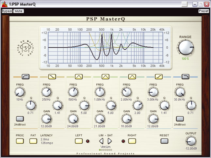Click the 3.00kHz FREQ knob

tap(153, 92)
